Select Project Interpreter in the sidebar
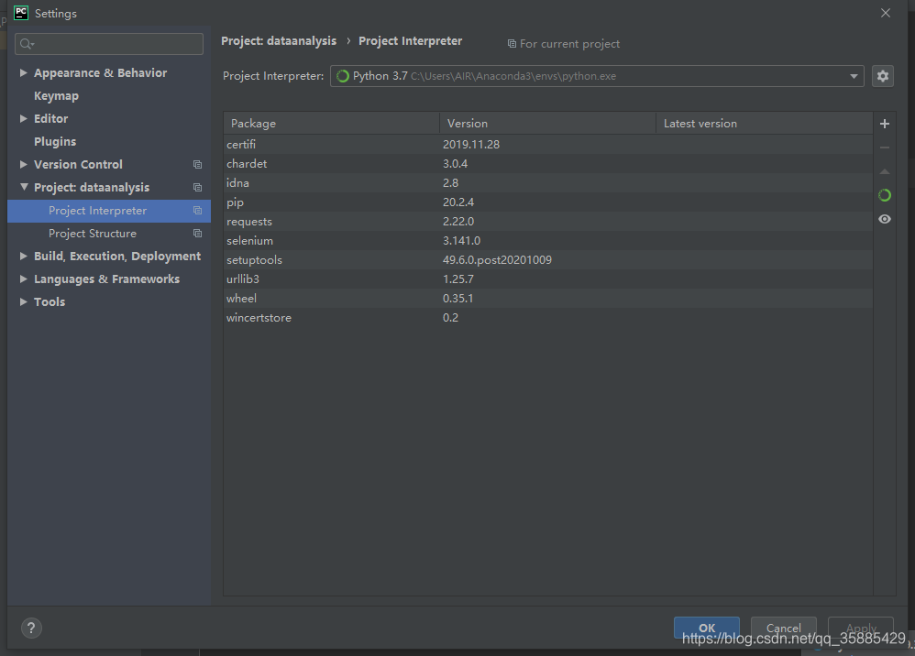The height and width of the screenshot is (656, 915). 109,211
